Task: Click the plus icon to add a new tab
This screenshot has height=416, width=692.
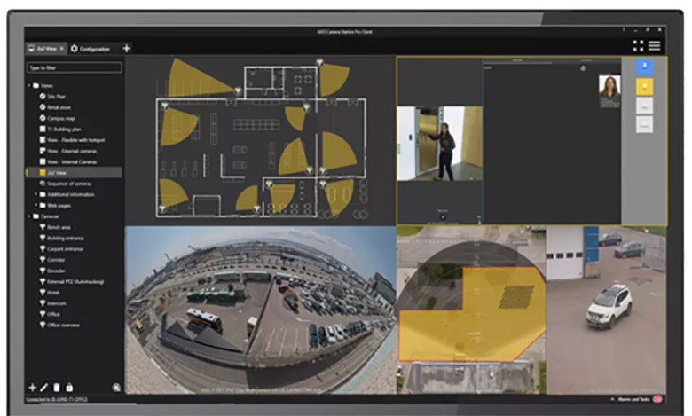Action: (127, 48)
